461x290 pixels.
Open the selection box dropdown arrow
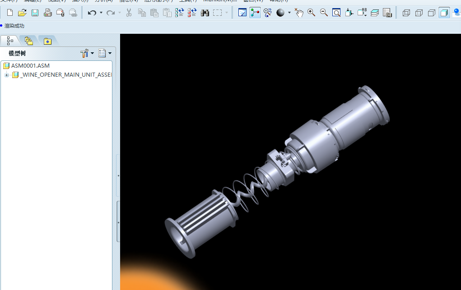point(226,13)
